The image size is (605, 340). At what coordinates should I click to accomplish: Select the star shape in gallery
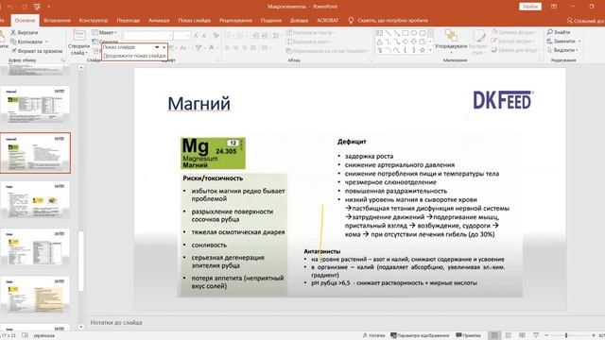(x=423, y=50)
